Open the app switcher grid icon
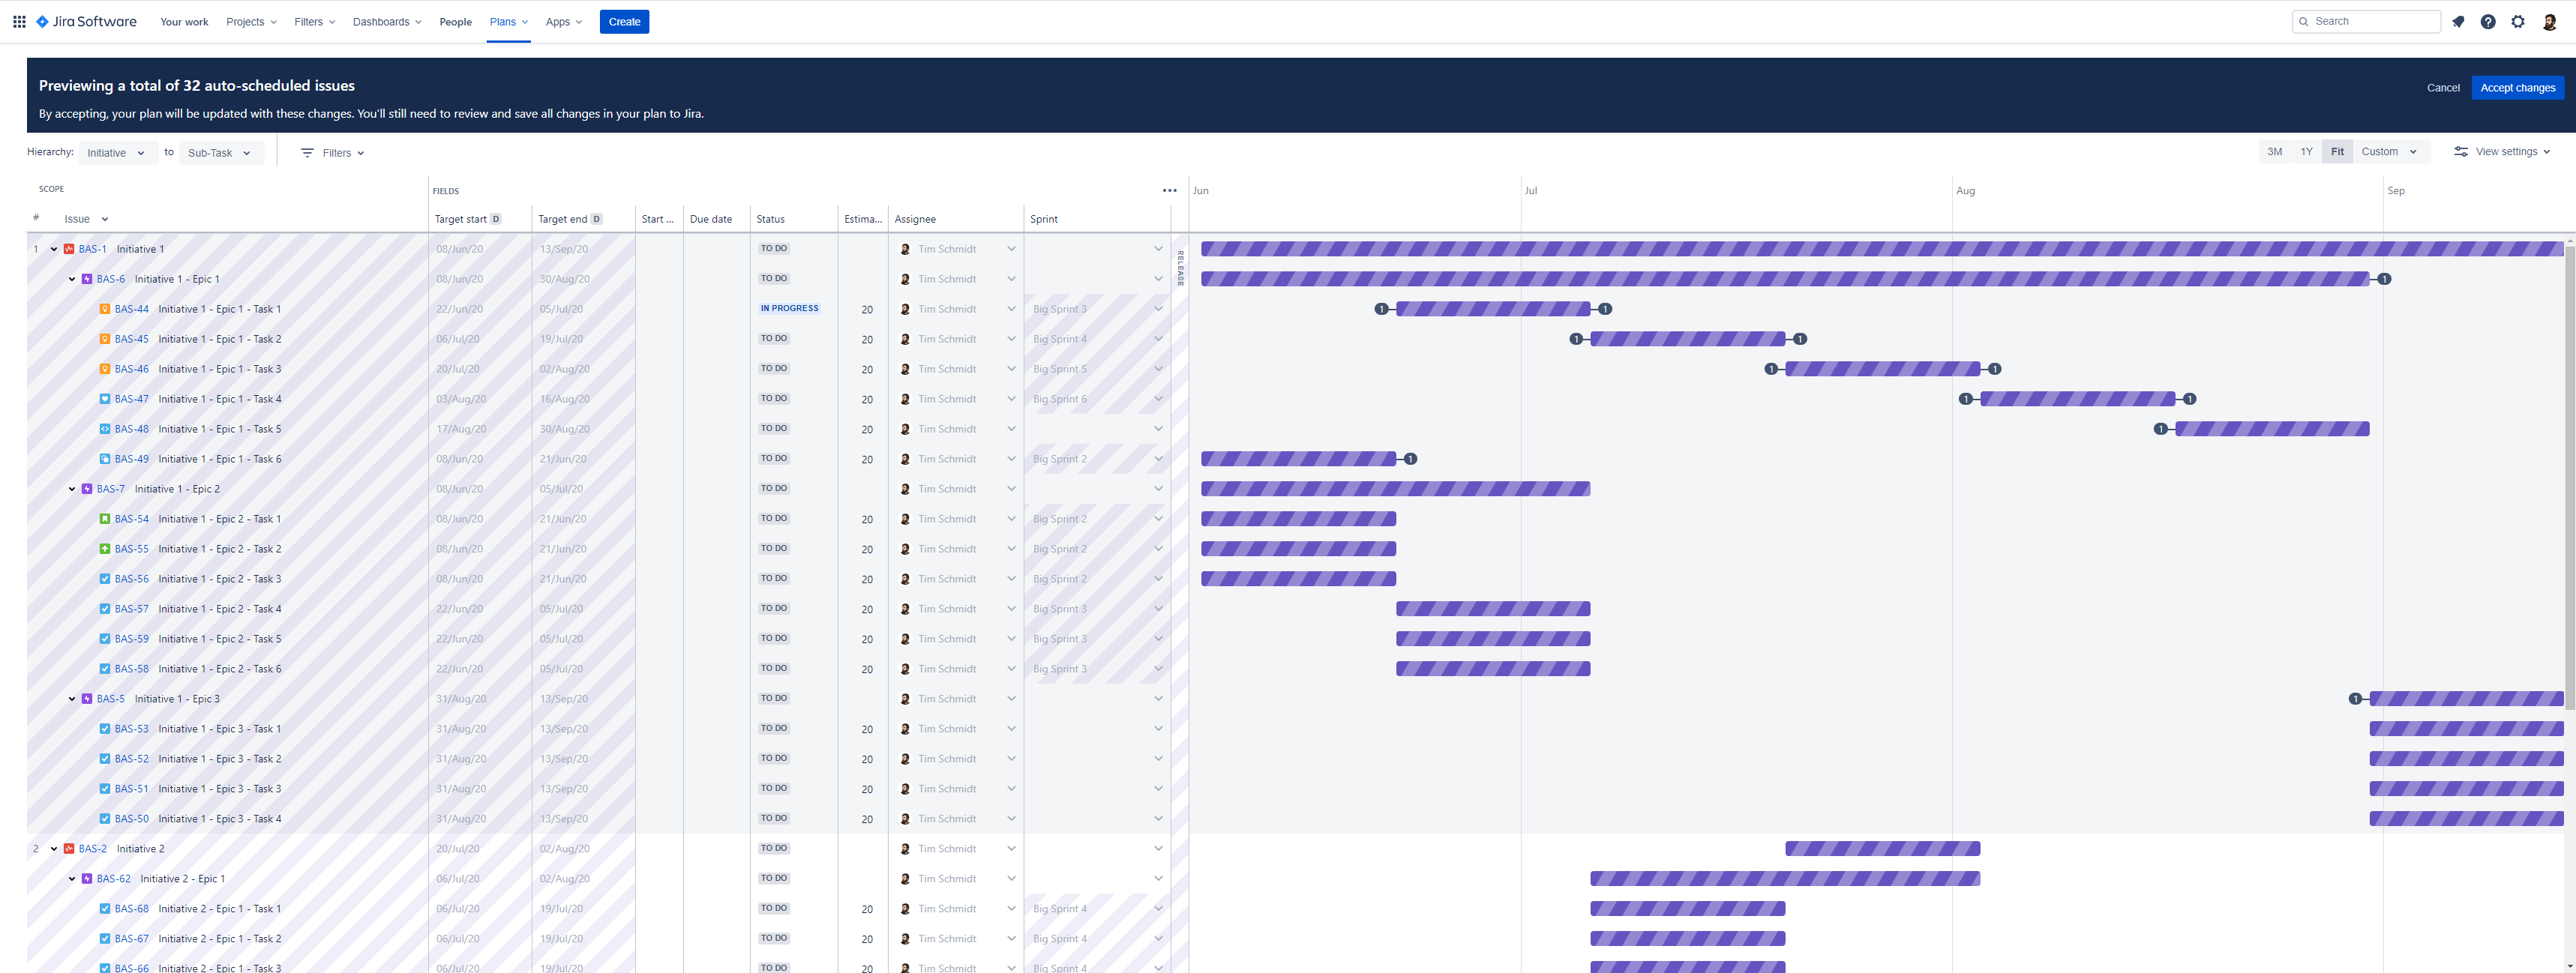Viewport: 2576px width, 973px height. pos(19,21)
